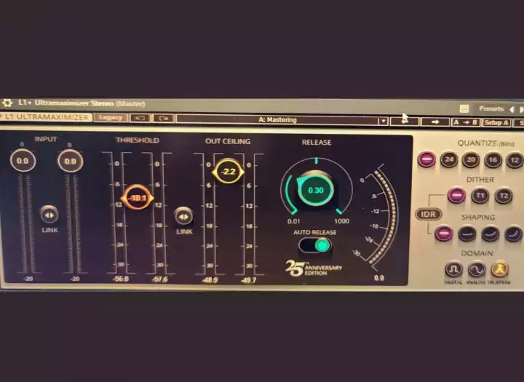This screenshot has width=524, height=382.
Task: Click the L1 ULTRAMAXIMIZER title tab
Action: (x=46, y=117)
